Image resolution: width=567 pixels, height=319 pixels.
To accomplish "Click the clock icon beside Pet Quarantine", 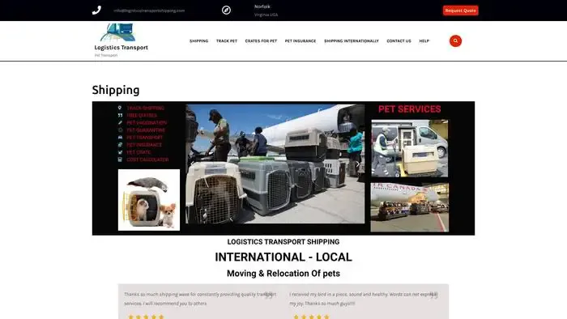I will 120,130.
